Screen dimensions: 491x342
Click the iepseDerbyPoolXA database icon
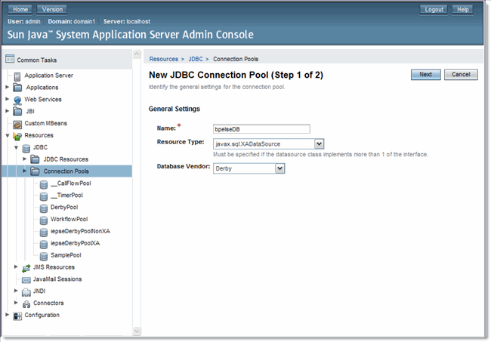click(x=44, y=244)
